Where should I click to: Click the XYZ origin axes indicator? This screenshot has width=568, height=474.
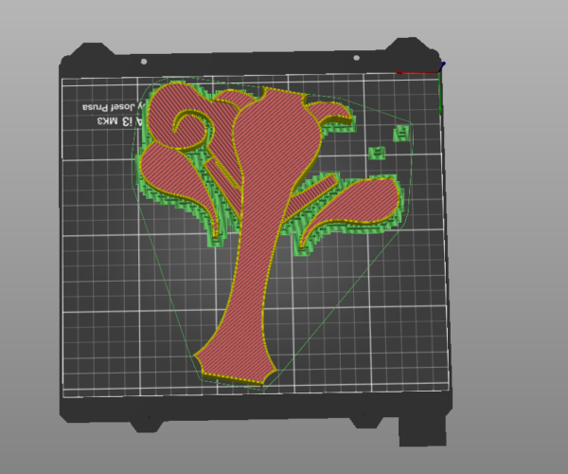[x=441, y=69]
